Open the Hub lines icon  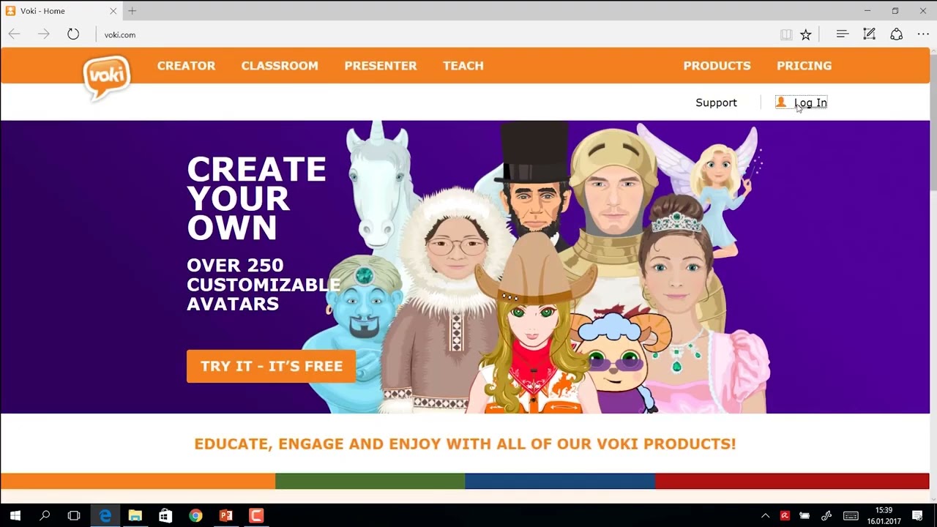point(843,34)
